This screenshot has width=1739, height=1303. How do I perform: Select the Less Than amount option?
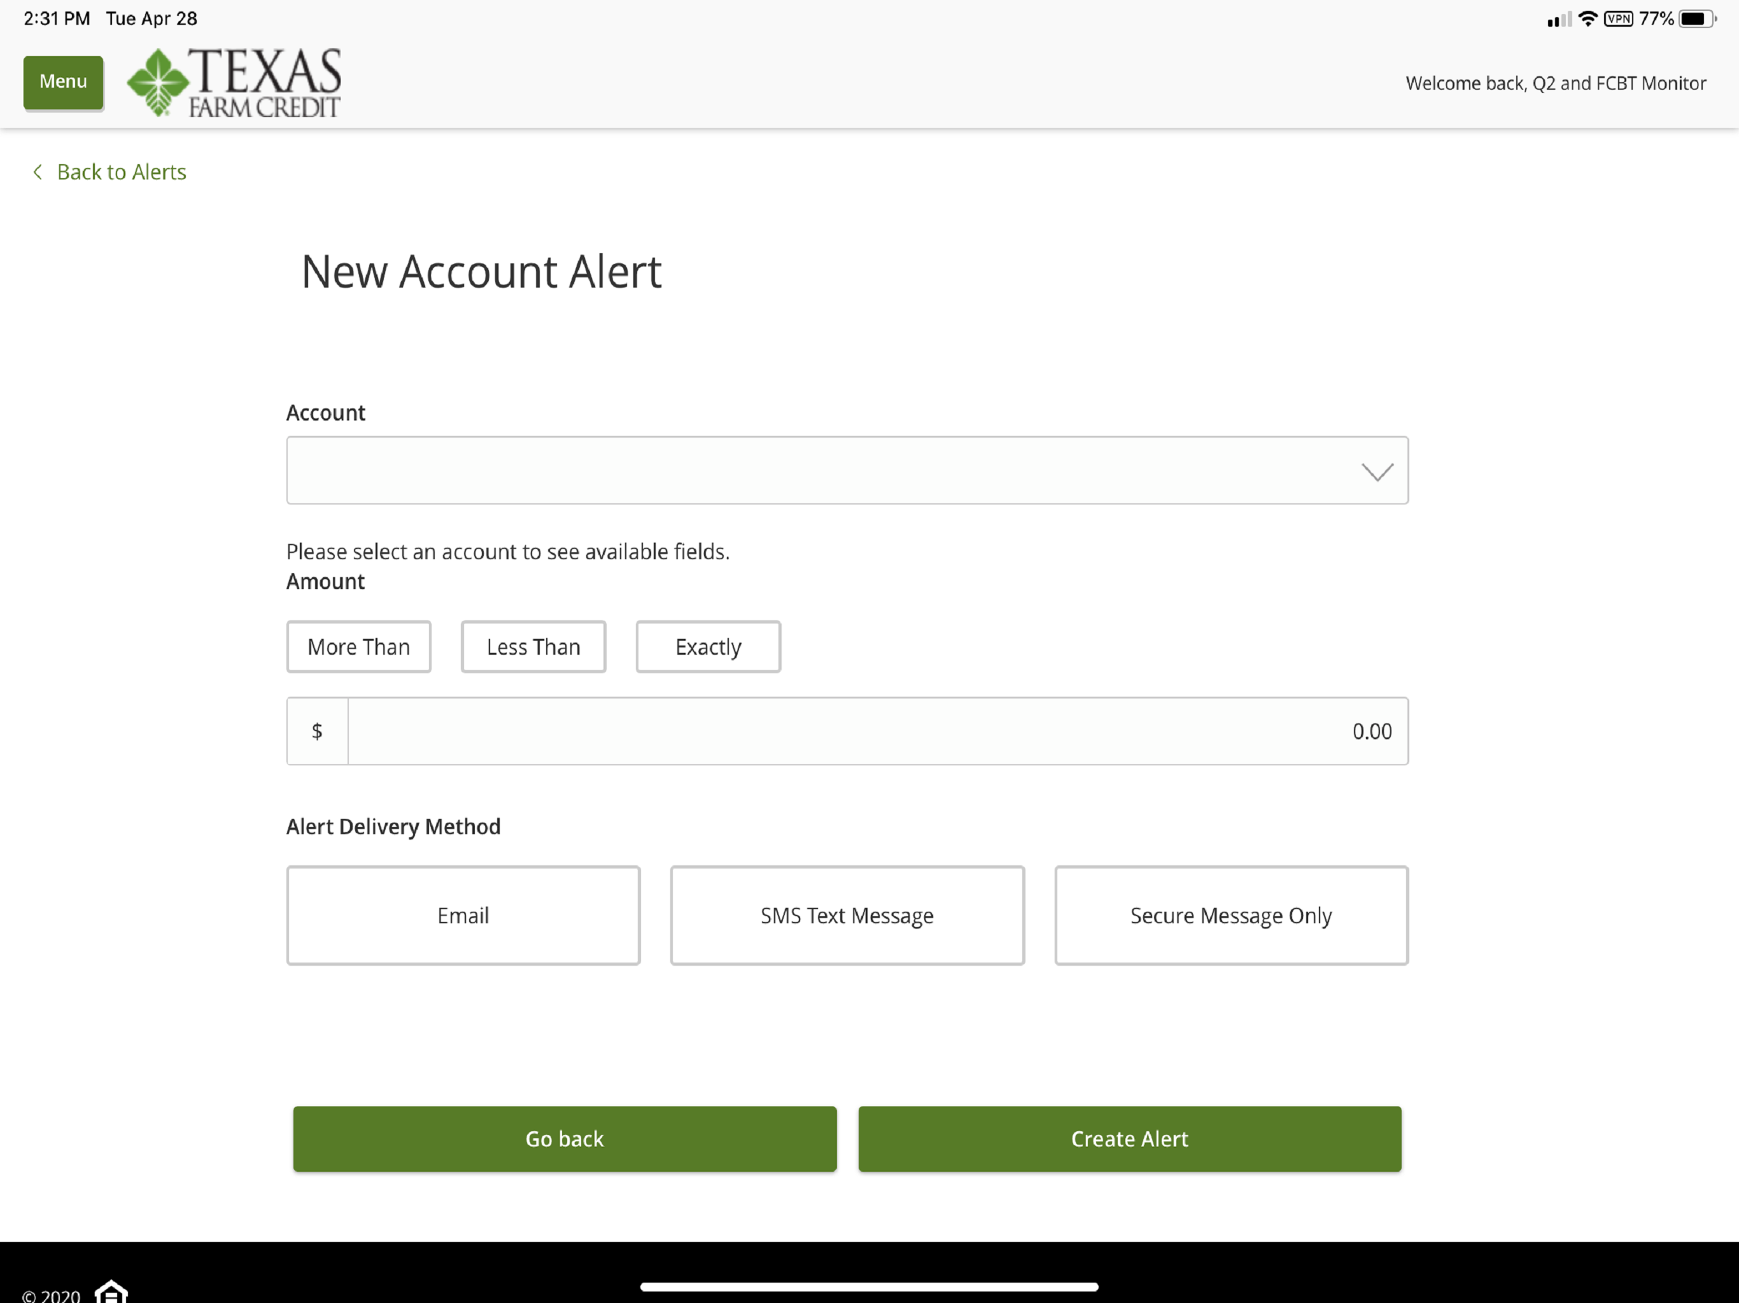(x=533, y=647)
